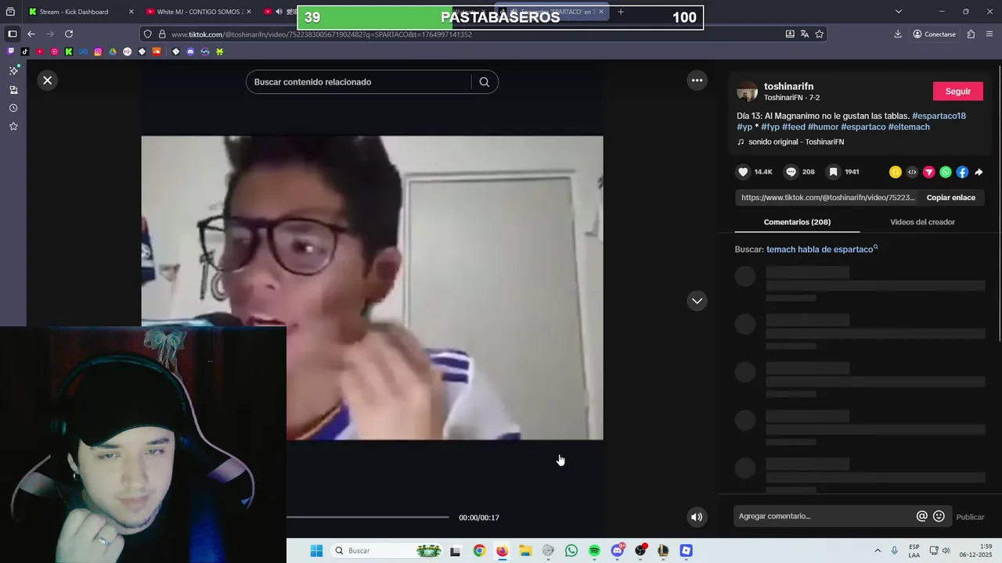The width and height of the screenshot is (1002, 563).
Task: Open Spotify from the taskbar
Action: click(x=594, y=550)
